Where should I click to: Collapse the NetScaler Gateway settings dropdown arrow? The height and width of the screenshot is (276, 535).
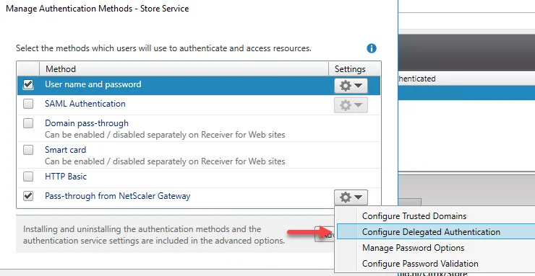(x=358, y=197)
